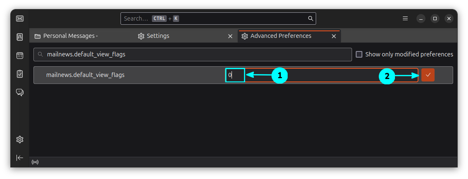Open the Tasks space
The height and width of the screenshot is (179, 468).
pyautogui.click(x=20, y=74)
